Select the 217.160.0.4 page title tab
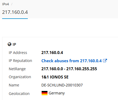This screenshot has height=100, width=118. (15, 12)
